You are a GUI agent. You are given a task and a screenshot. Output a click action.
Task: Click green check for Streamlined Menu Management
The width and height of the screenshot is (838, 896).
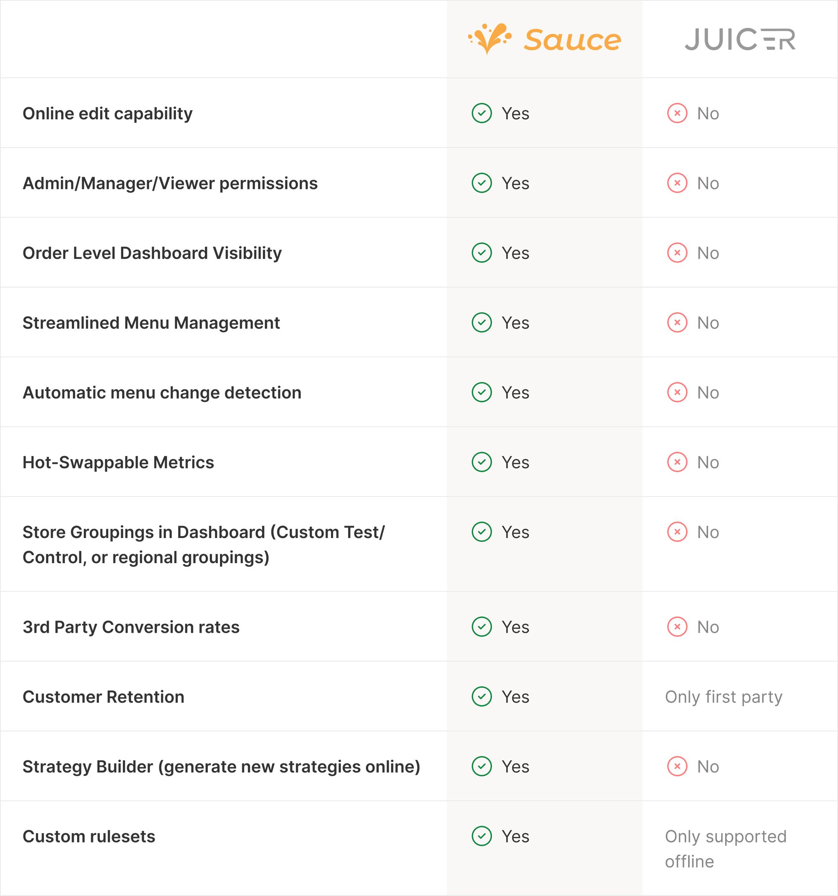(x=482, y=323)
